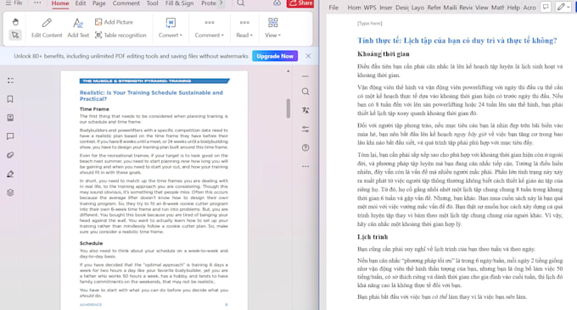577x310 pixels.
Task: Open the Help tab in Word
Action: click(513, 8)
